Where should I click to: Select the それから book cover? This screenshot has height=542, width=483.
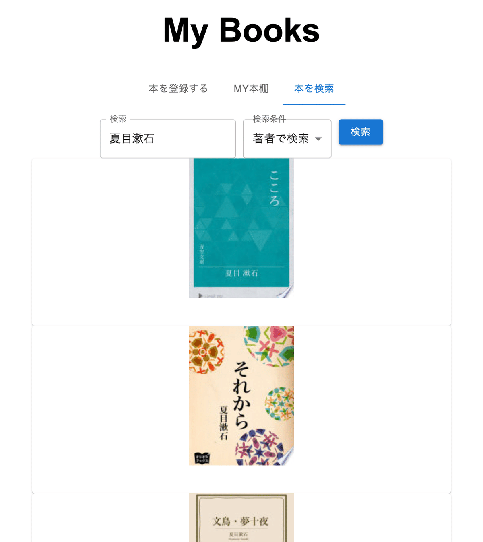[242, 396]
